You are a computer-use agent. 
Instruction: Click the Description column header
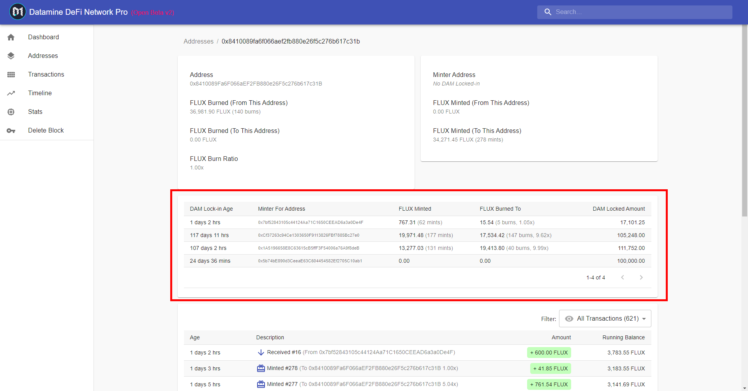(270, 337)
